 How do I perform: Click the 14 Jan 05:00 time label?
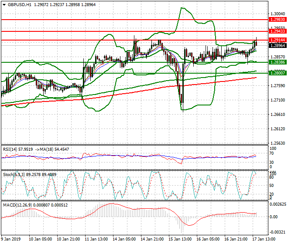click(124, 239)
